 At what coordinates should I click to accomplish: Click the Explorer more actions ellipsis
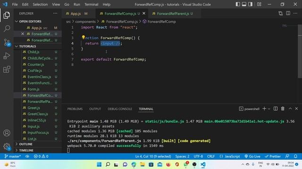[x=55, y=14]
